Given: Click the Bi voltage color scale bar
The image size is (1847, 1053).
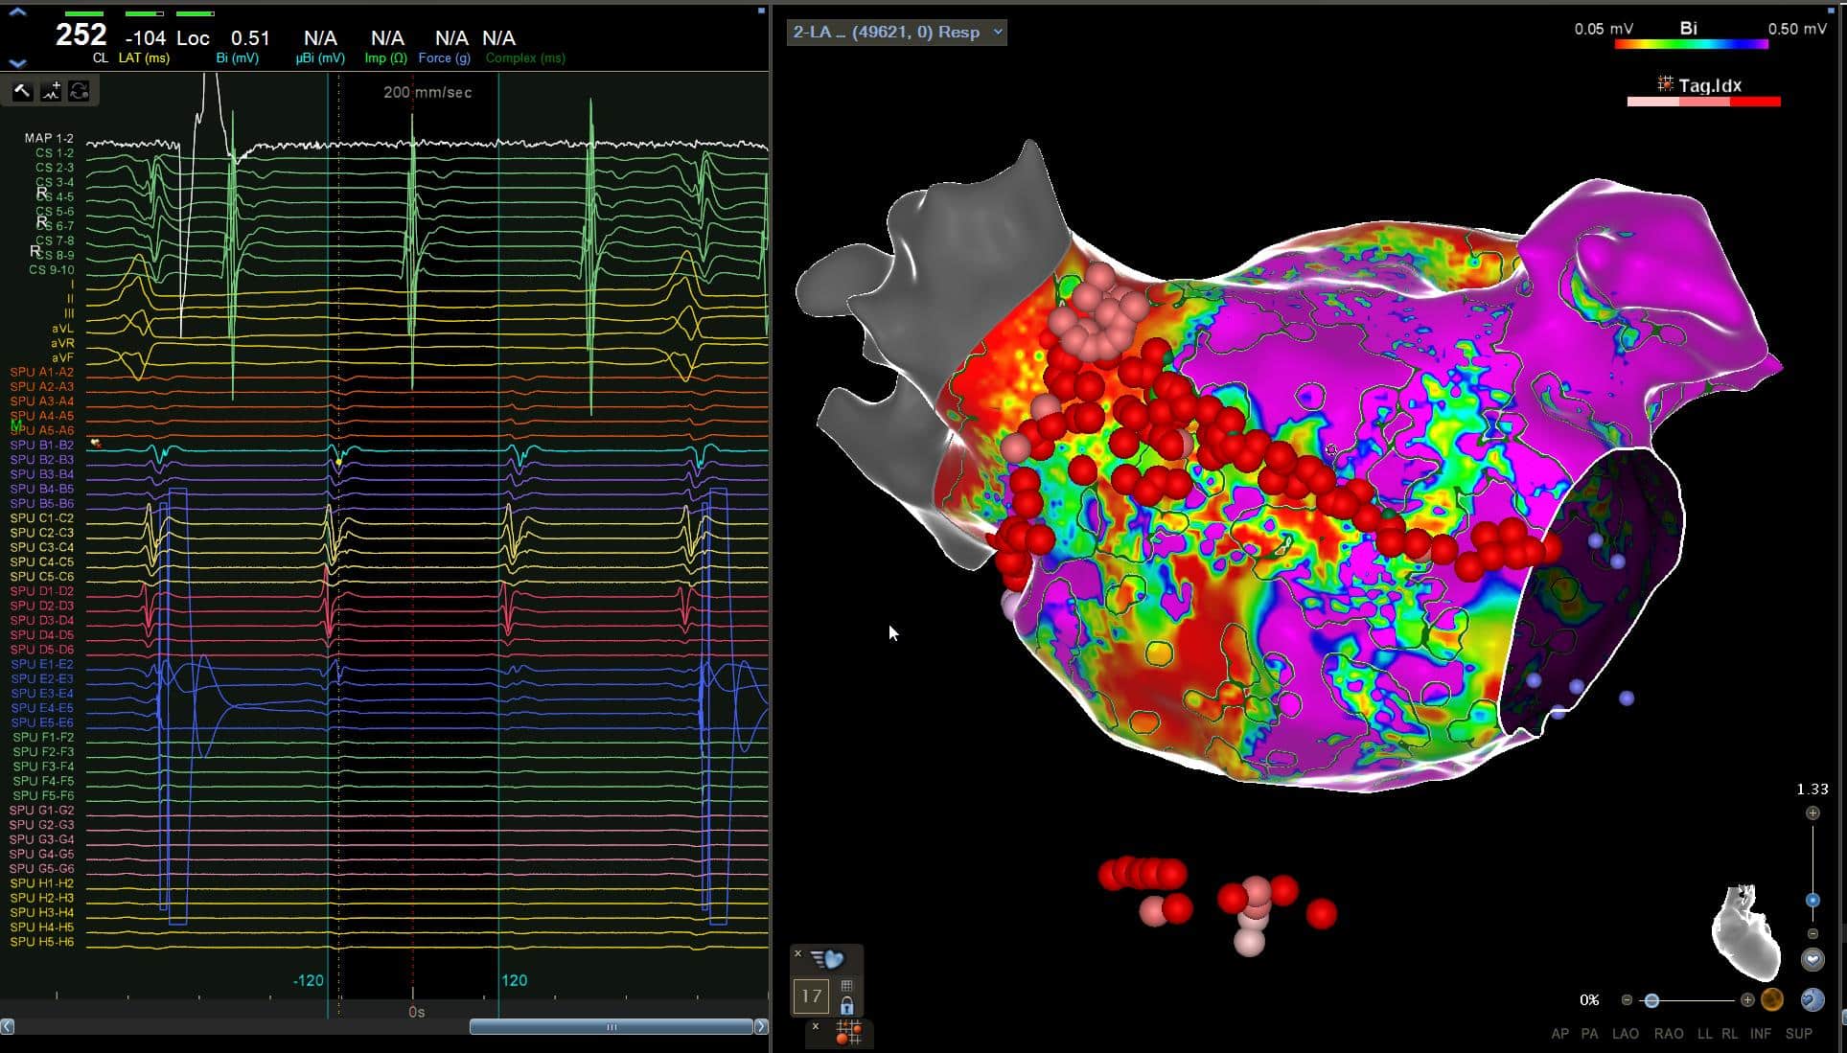Looking at the screenshot, I should click(1691, 44).
